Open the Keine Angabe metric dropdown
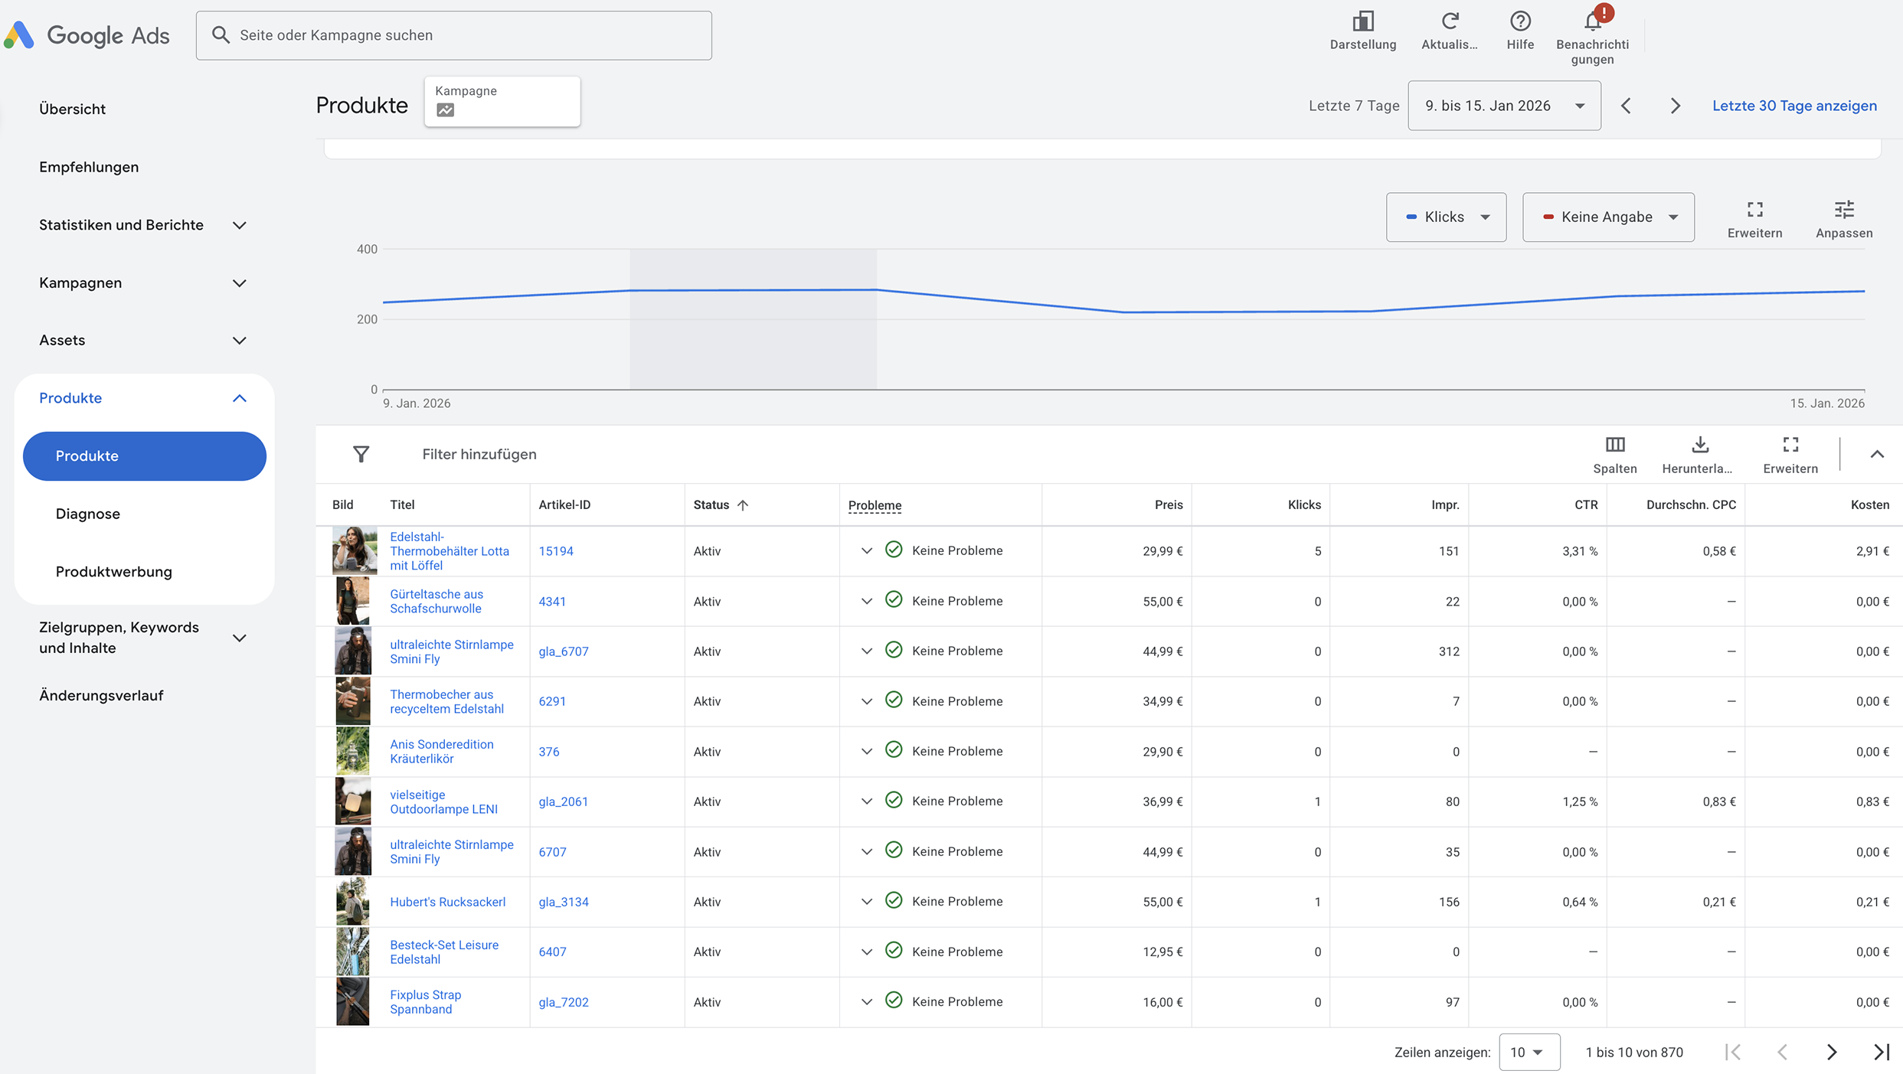Image resolution: width=1903 pixels, height=1074 pixels. click(1607, 217)
